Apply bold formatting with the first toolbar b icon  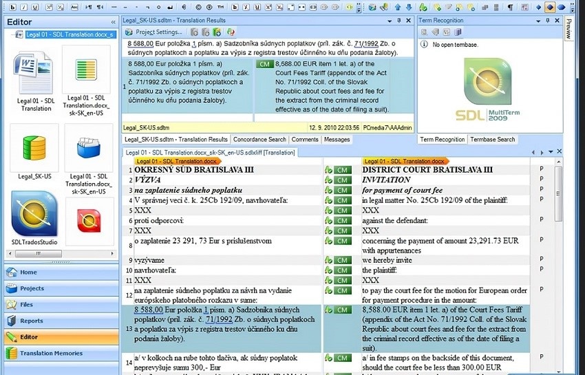[x=12, y=7]
